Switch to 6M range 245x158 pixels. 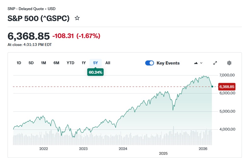coord(56,63)
